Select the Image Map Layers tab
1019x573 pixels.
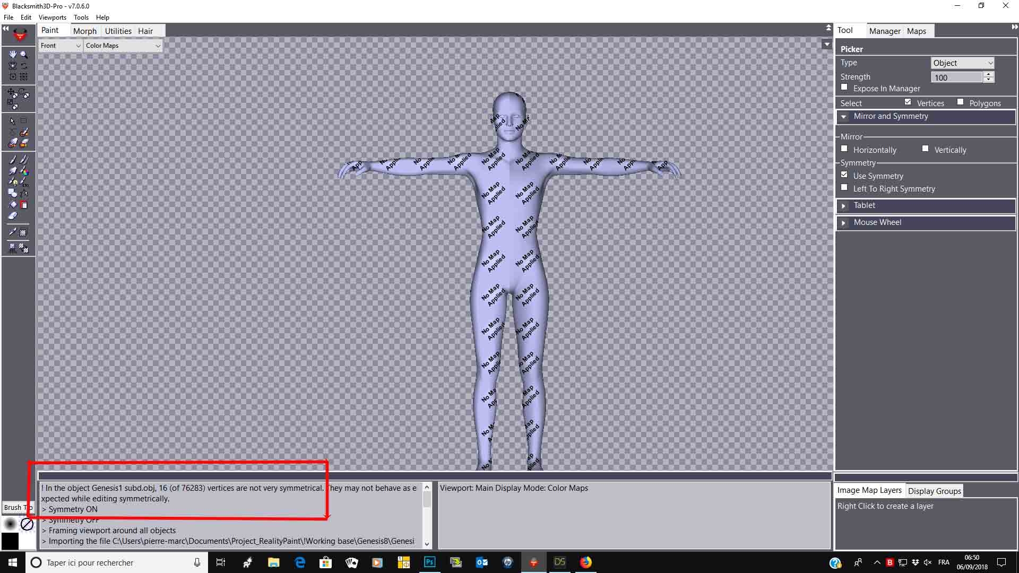[x=869, y=490]
